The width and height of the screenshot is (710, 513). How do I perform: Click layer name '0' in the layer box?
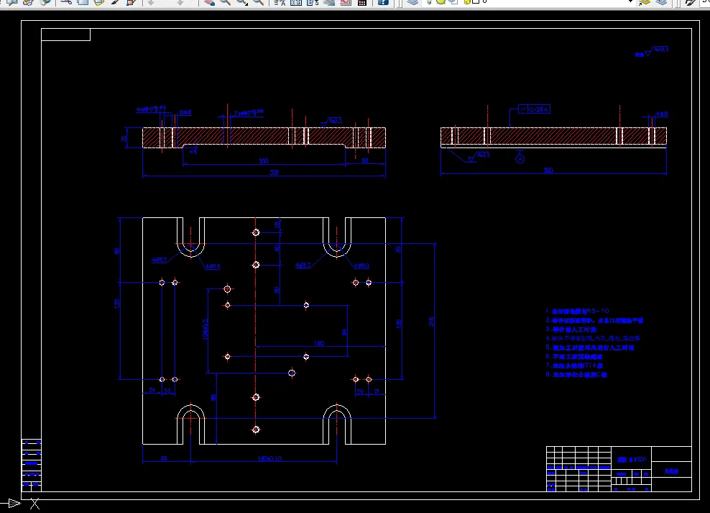[484, 1]
